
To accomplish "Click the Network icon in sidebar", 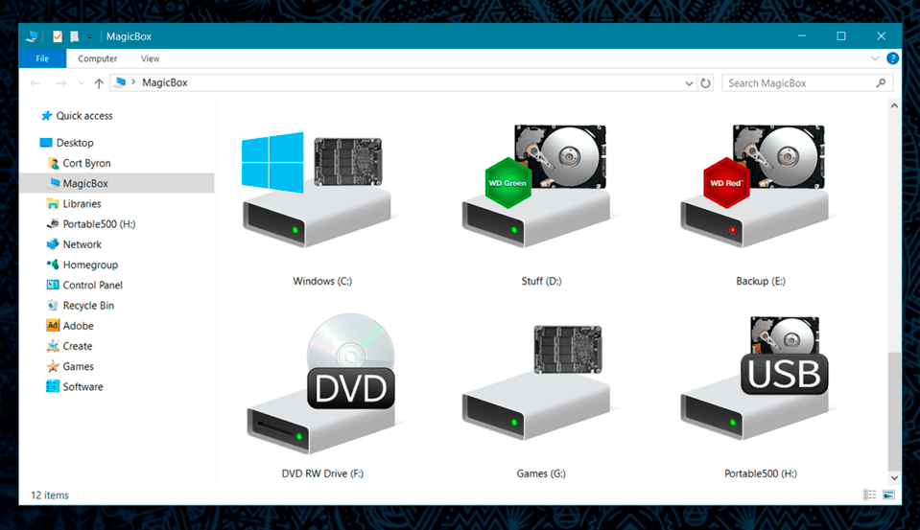I will pyautogui.click(x=53, y=243).
